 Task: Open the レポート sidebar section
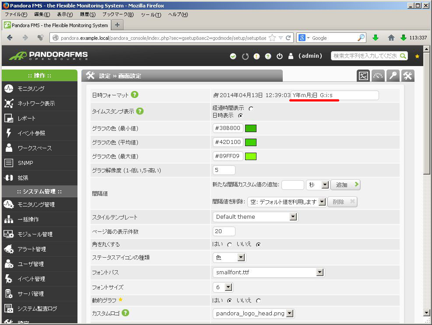(x=39, y=119)
